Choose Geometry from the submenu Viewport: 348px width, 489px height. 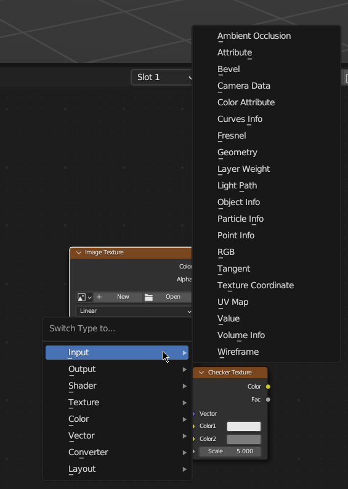click(x=267, y=152)
